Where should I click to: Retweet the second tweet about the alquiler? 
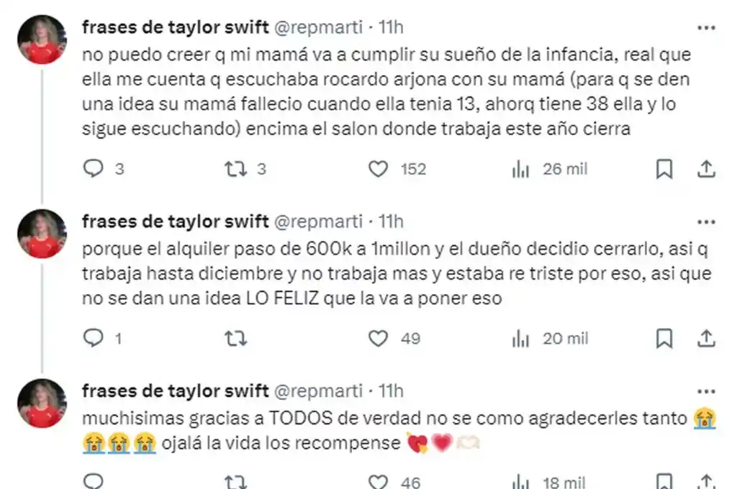coord(232,338)
